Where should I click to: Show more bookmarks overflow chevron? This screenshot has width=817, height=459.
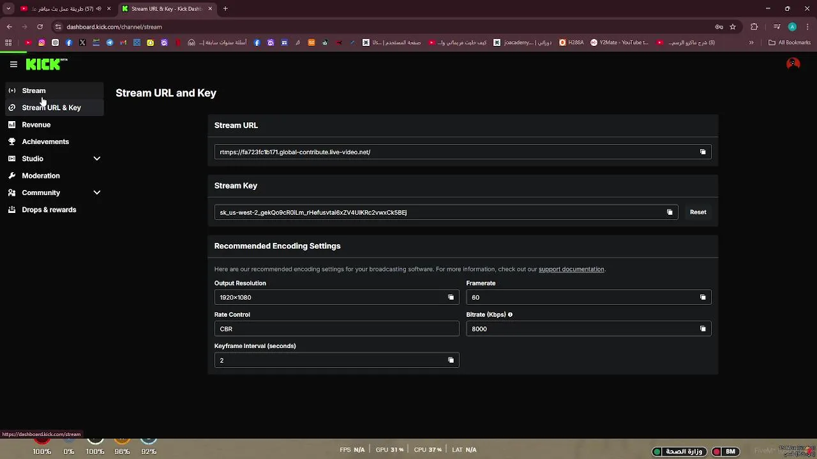751,43
